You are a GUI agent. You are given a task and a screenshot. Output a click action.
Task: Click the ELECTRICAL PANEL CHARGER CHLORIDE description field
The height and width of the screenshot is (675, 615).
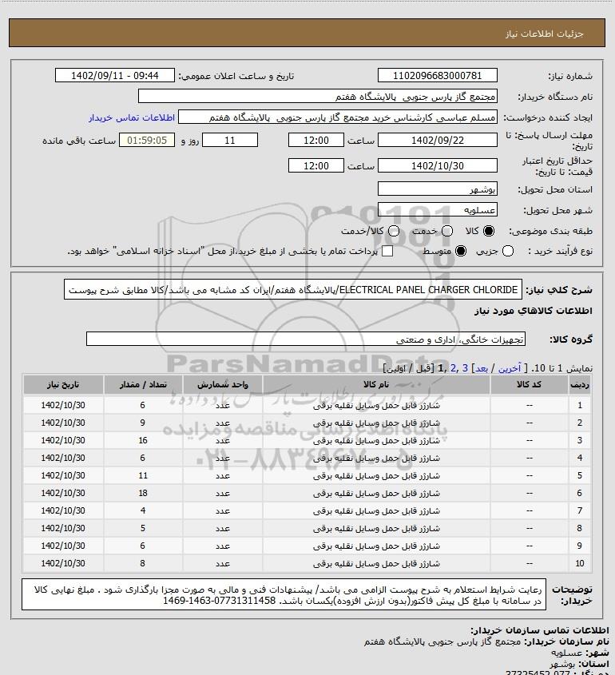click(292, 289)
